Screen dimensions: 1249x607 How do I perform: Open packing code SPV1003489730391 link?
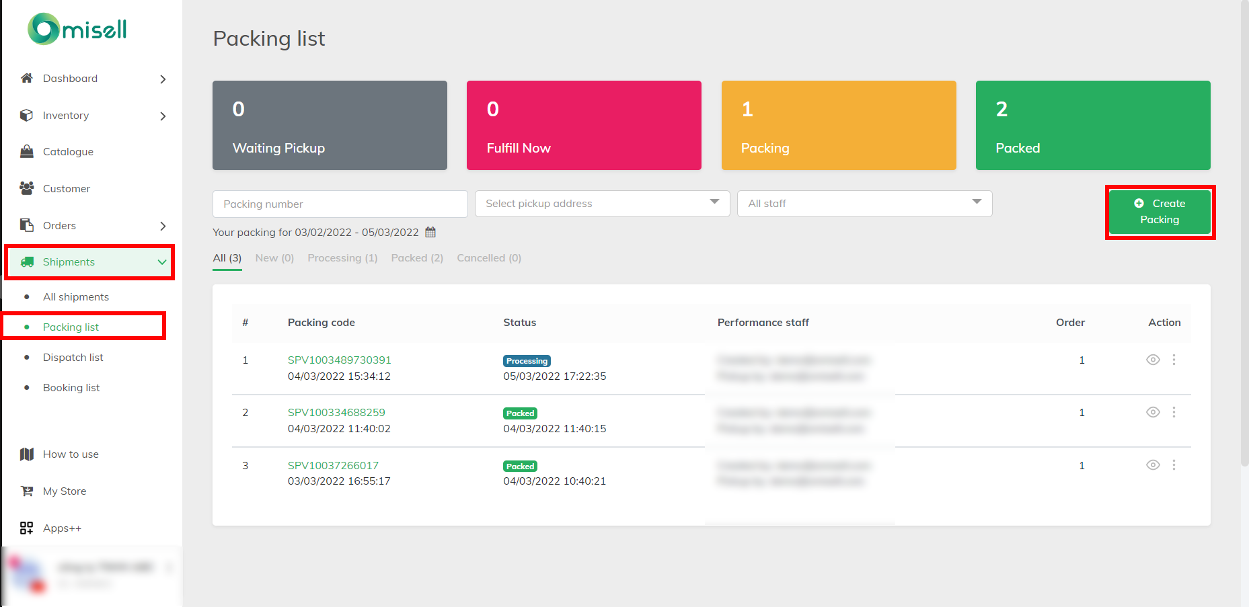(x=340, y=360)
